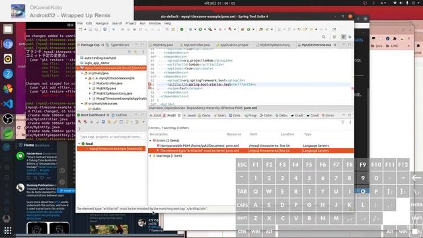Click the green Run toolbar icon
The height and width of the screenshot is (238, 423).
[200, 29]
